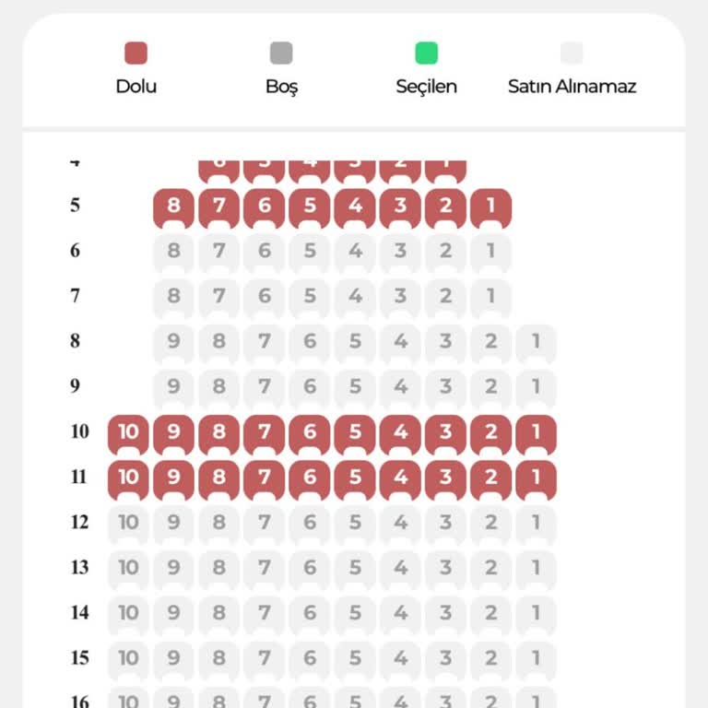
Task: Click occupied seat 5 in row 10
Action: point(355,431)
